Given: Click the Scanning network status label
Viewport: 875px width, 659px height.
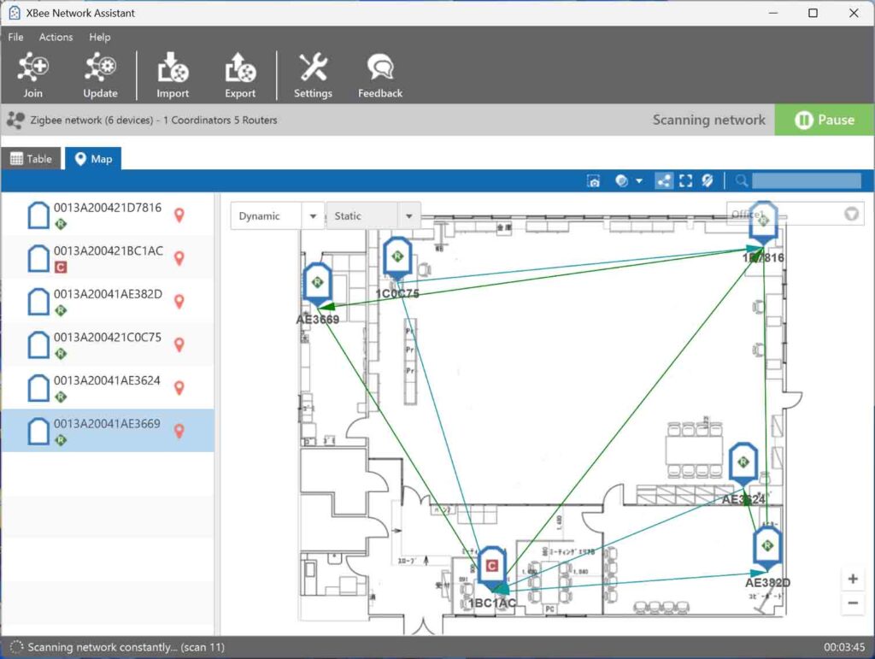Looking at the screenshot, I should pyautogui.click(x=708, y=120).
